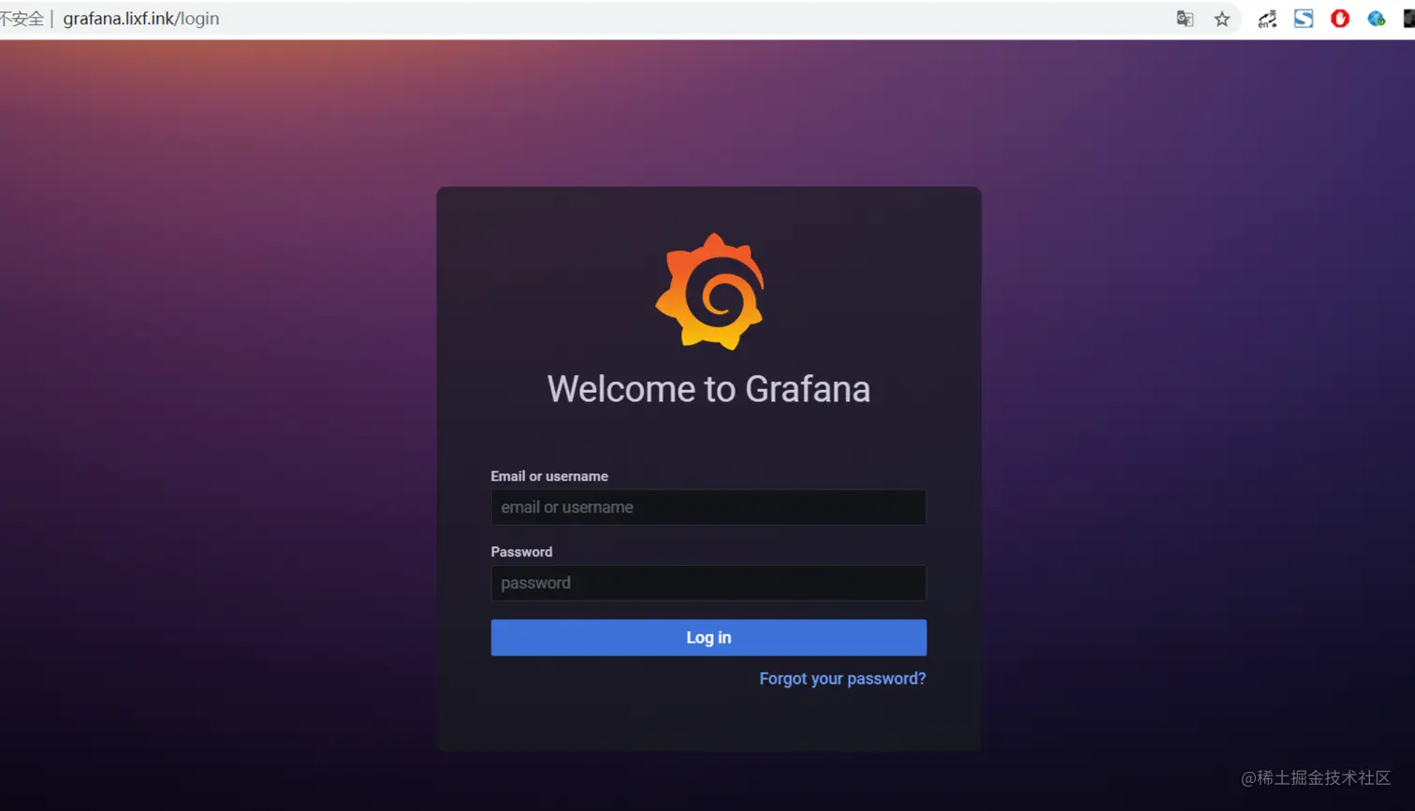
Task: Click the 不安全 security warning label
Action: point(22,19)
